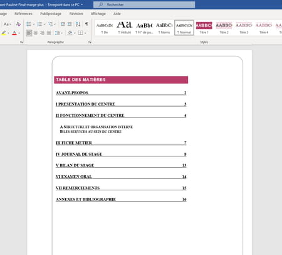
Task: Expand the multilevel list dropdown
Action: tap(55, 24)
